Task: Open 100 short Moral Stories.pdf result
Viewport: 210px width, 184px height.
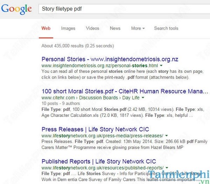Action: point(125,91)
